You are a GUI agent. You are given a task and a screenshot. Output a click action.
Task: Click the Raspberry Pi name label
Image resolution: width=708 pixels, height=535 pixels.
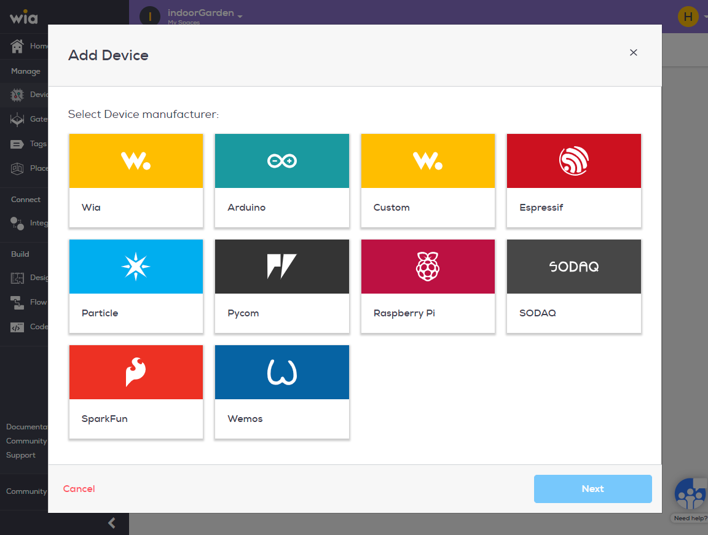click(404, 313)
